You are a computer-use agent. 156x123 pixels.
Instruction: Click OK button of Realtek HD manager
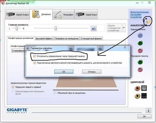click(144, 116)
